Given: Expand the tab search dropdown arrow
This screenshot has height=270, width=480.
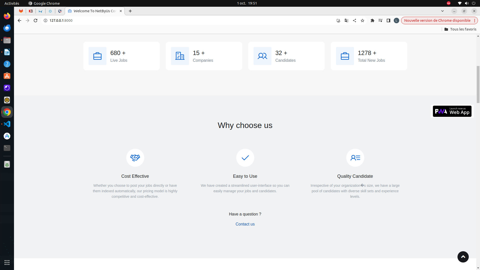Looking at the screenshot, I should (442, 11).
